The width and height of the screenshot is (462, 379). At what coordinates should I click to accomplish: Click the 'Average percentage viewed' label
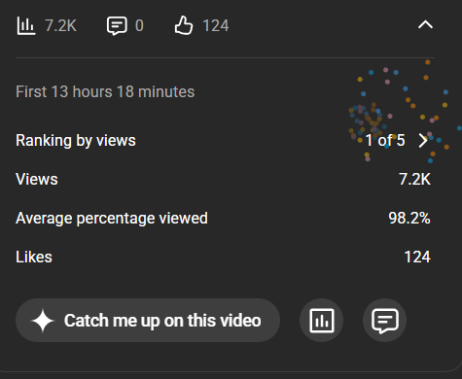point(112,219)
